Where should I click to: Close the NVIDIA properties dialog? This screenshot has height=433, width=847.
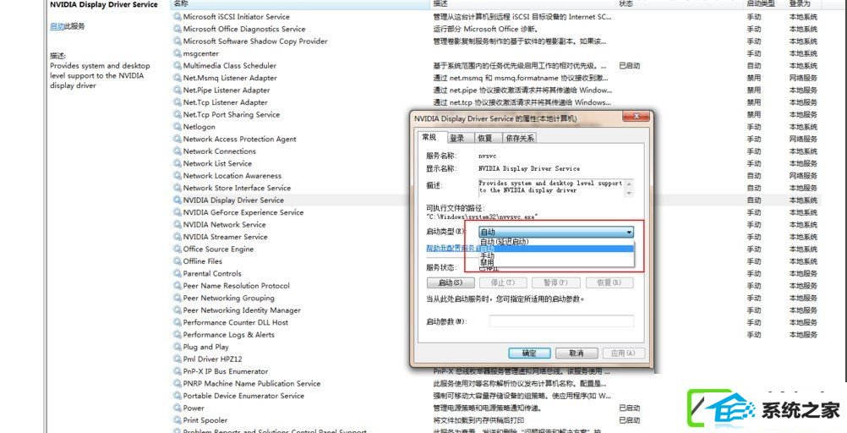[x=635, y=117]
